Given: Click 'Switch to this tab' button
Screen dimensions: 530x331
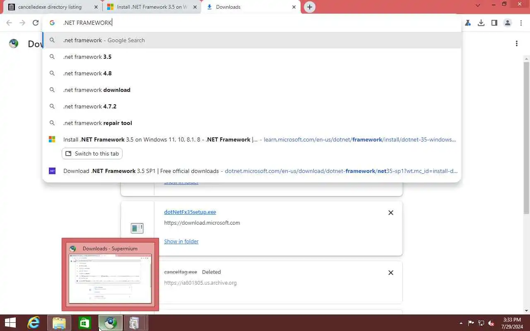Looking at the screenshot, I should pyautogui.click(x=92, y=154).
